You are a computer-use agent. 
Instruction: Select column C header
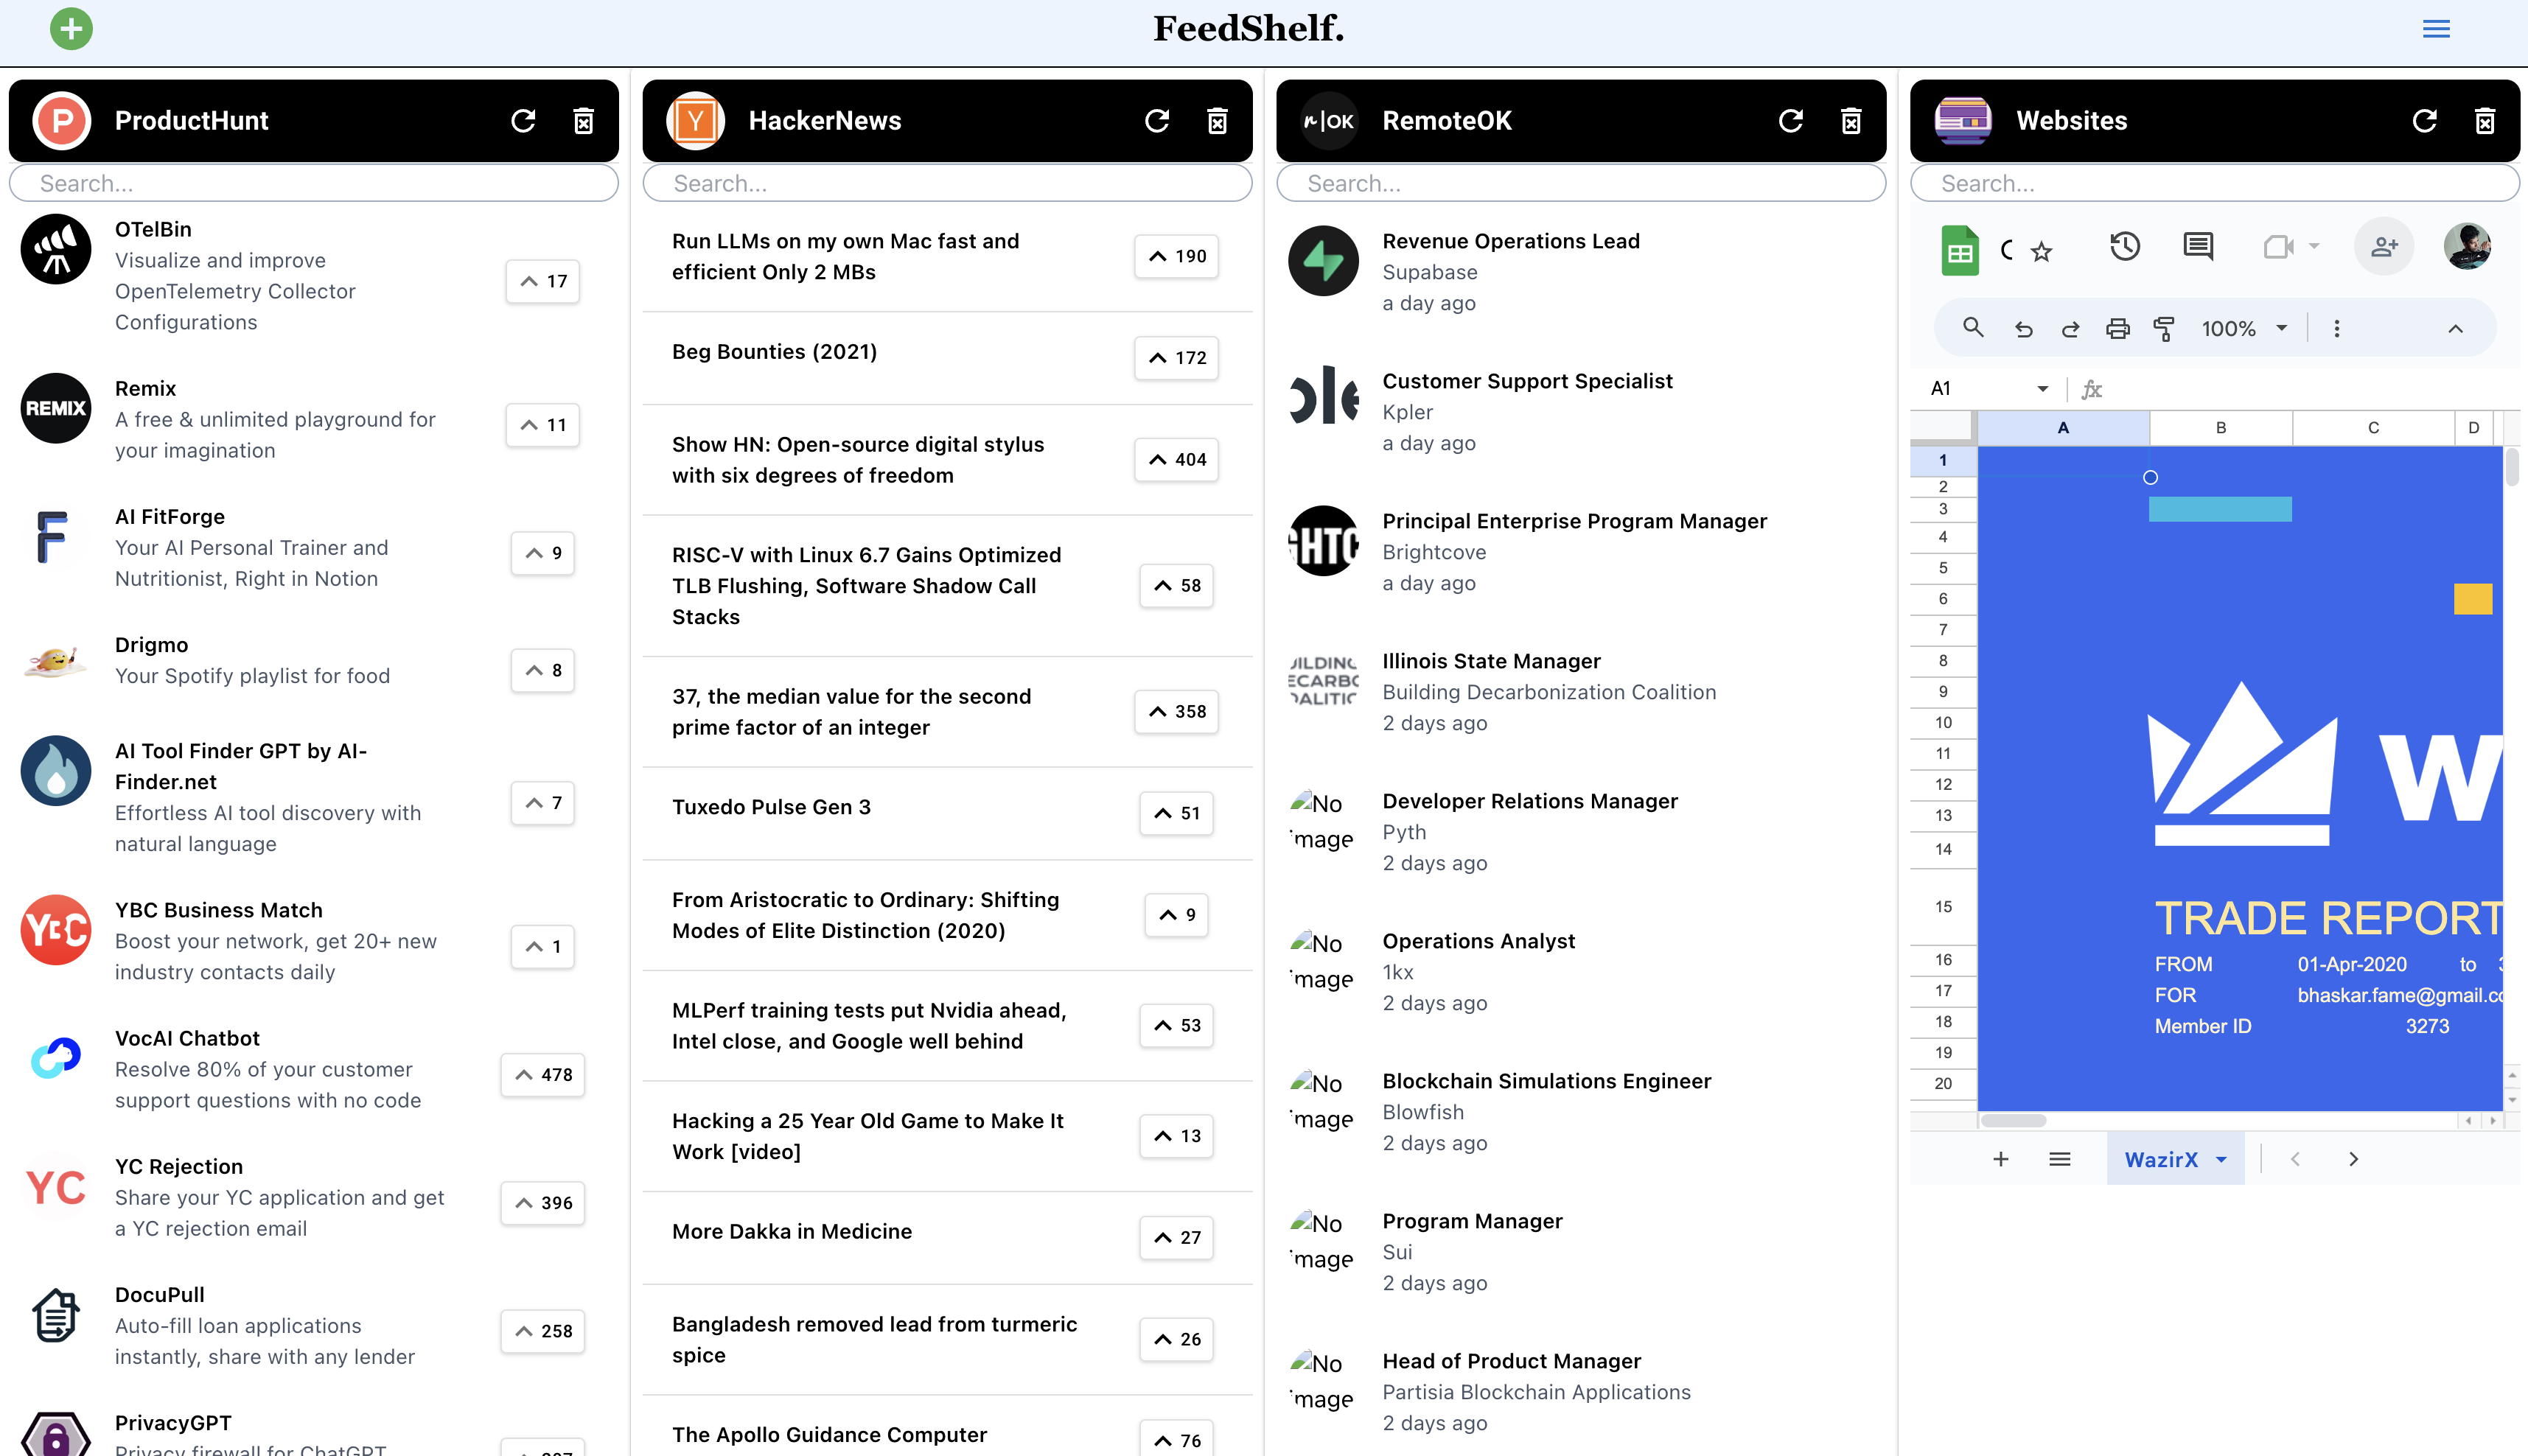click(x=2373, y=428)
